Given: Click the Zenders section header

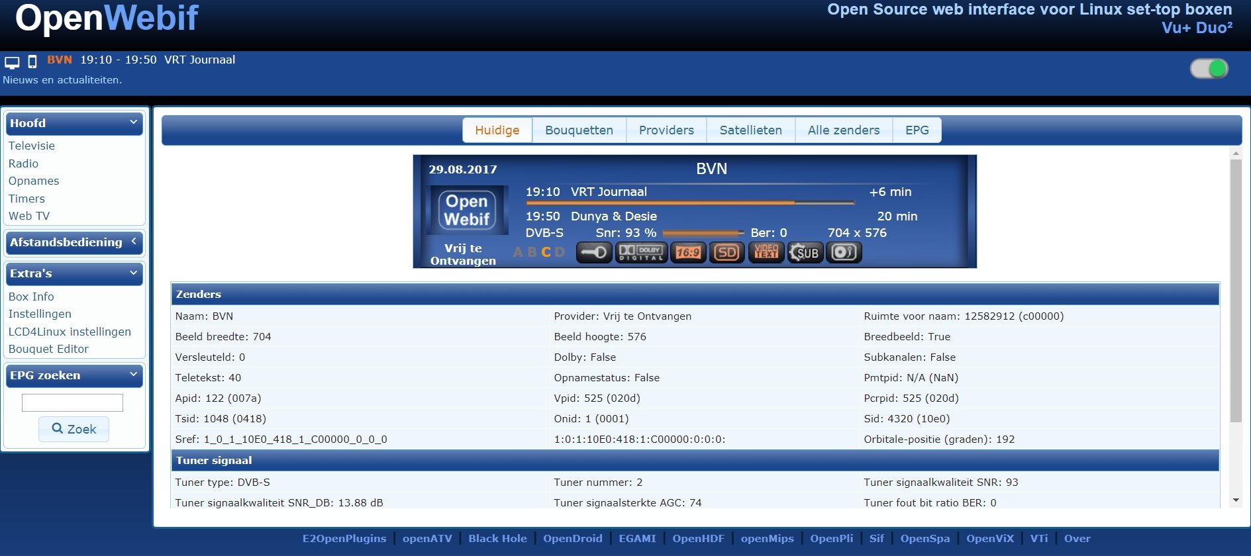Looking at the screenshot, I should coord(695,295).
